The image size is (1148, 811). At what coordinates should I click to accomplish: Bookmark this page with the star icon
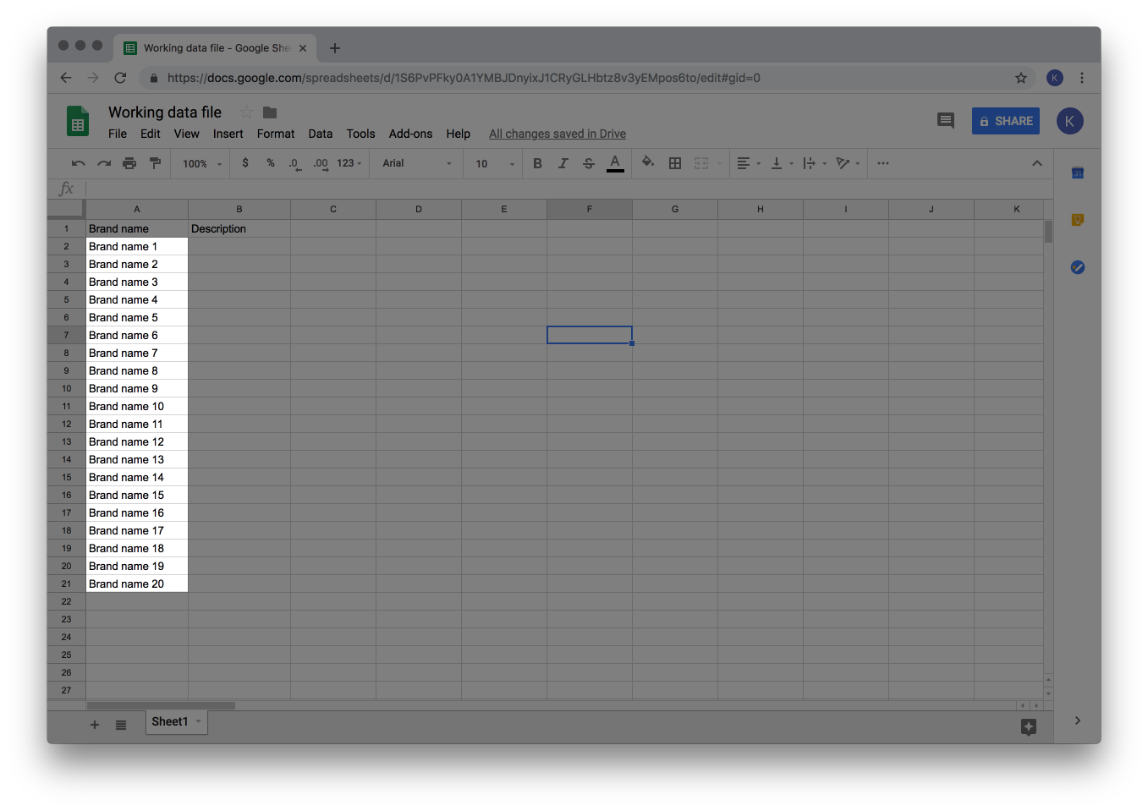click(1021, 78)
